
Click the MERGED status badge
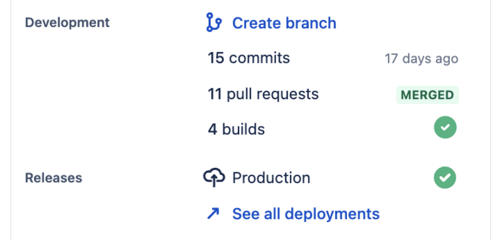click(x=427, y=95)
